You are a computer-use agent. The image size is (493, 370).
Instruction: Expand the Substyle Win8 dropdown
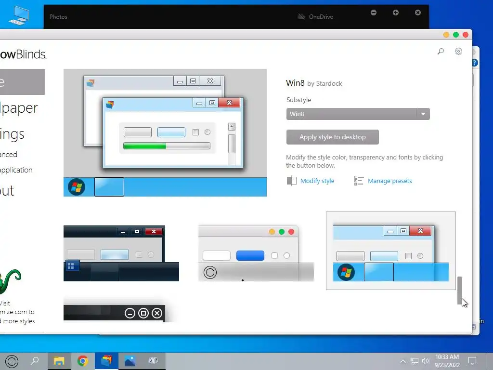tap(358, 114)
